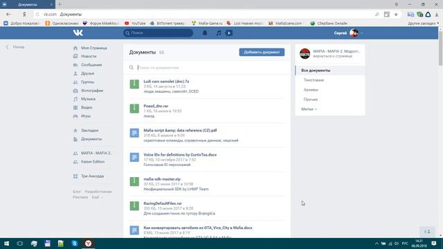This screenshot has height=249, width=443.
Task: Expand the profile dropdown arrow in header
Action: pos(361,33)
